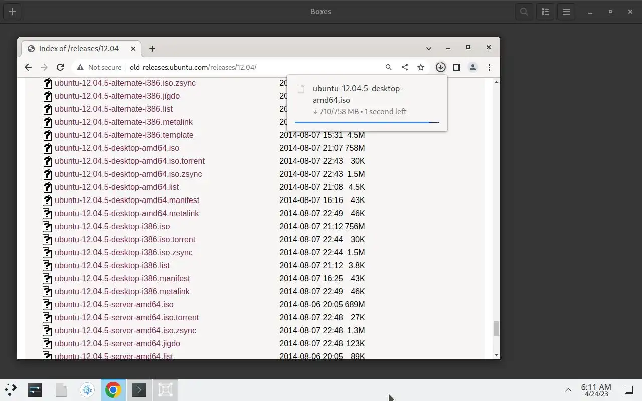Open ubuntu-12.04.5-alternate-i386.list link
Screen dimensions: 642x401
113,109
